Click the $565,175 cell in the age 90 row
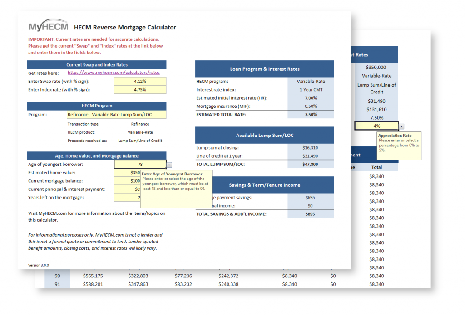Image resolution: width=465 pixels, height=315 pixels. point(93,276)
